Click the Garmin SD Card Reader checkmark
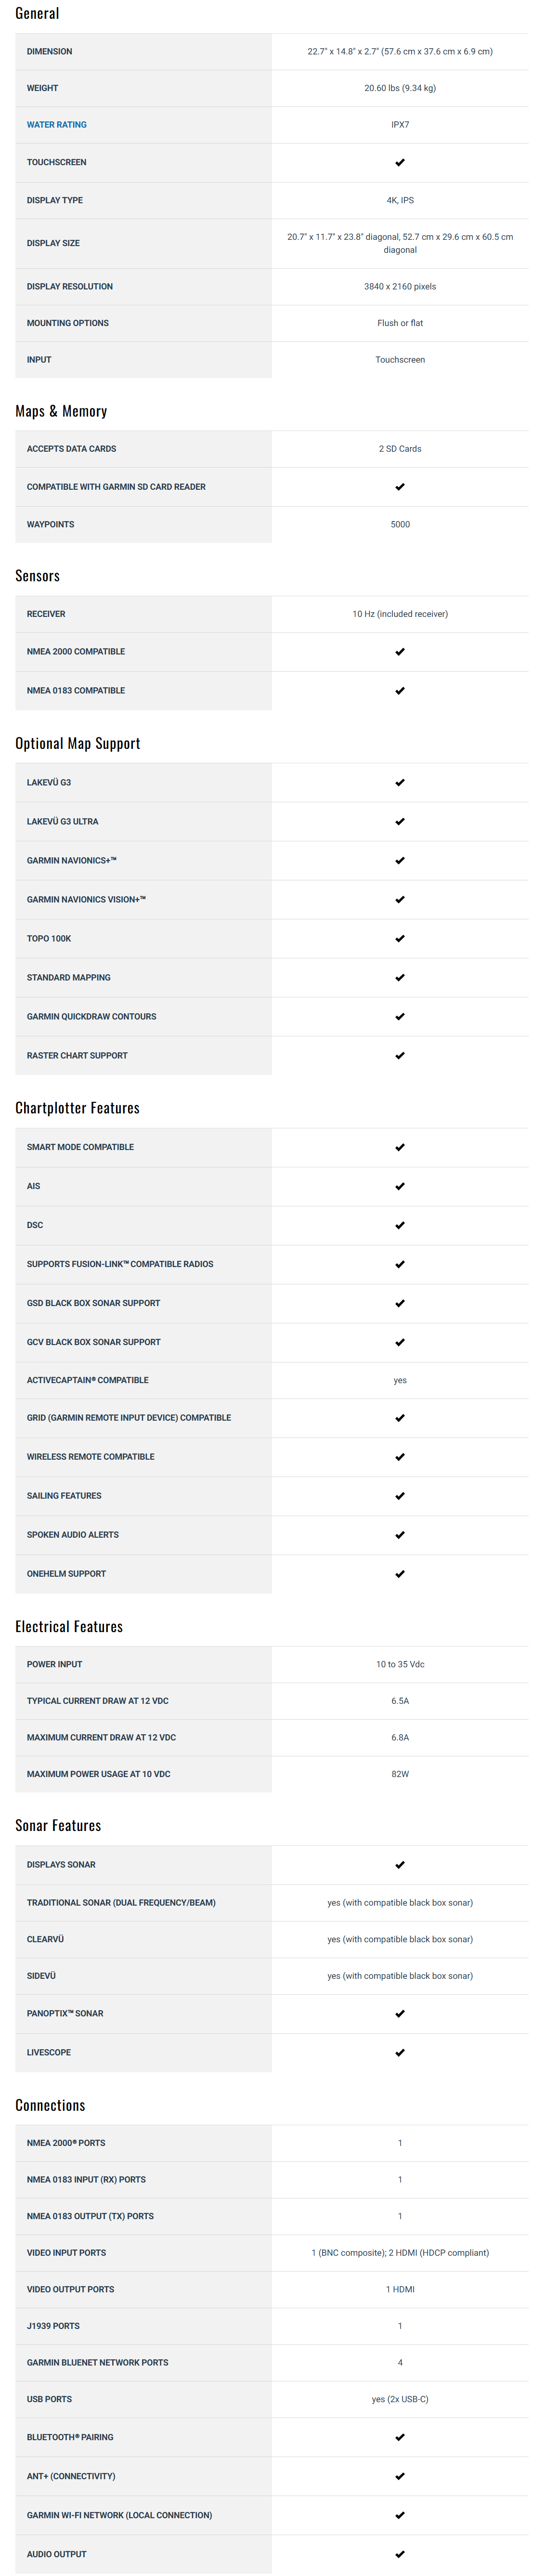Screen dimensions: 533x2576 (x=400, y=487)
